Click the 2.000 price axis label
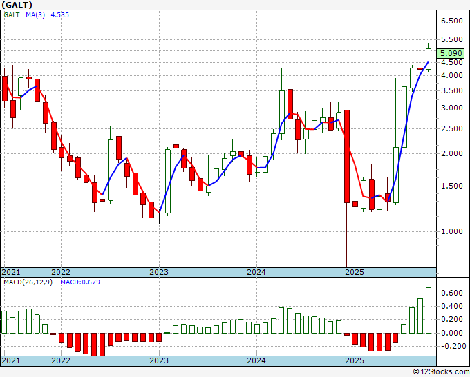 pyautogui.click(x=452, y=153)
